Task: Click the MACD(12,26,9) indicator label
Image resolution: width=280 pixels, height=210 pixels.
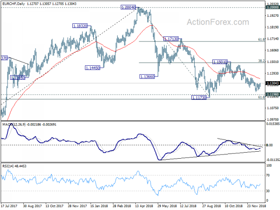Action: [14, 124]
